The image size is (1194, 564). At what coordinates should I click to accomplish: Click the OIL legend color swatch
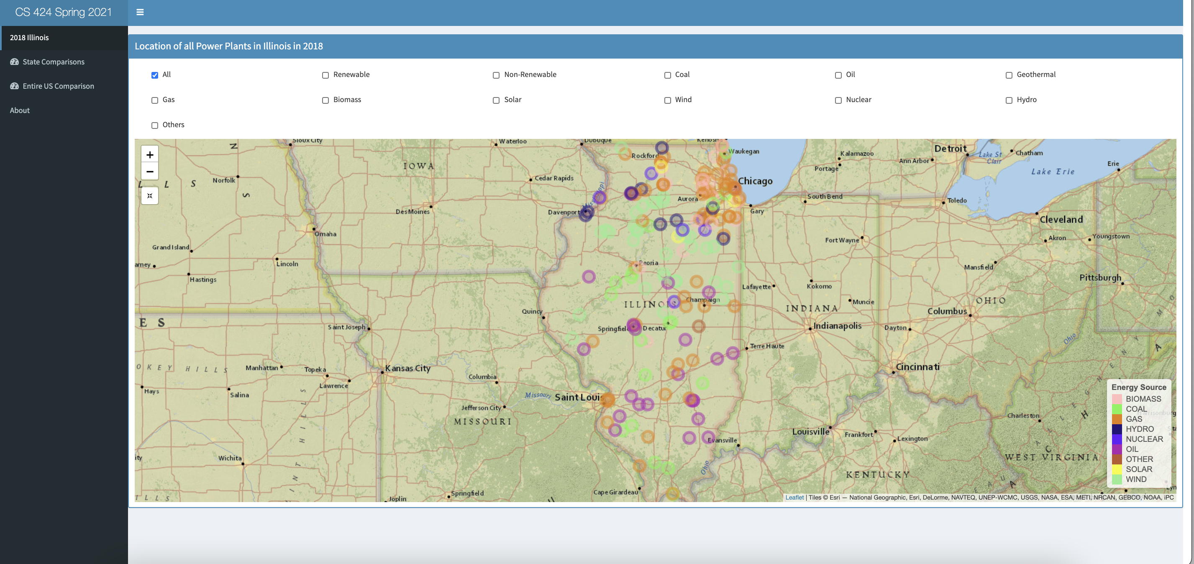[x=1117, y=449]
